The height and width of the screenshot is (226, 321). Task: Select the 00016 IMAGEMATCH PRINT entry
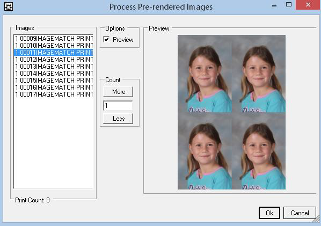click(x=54, y=87)
